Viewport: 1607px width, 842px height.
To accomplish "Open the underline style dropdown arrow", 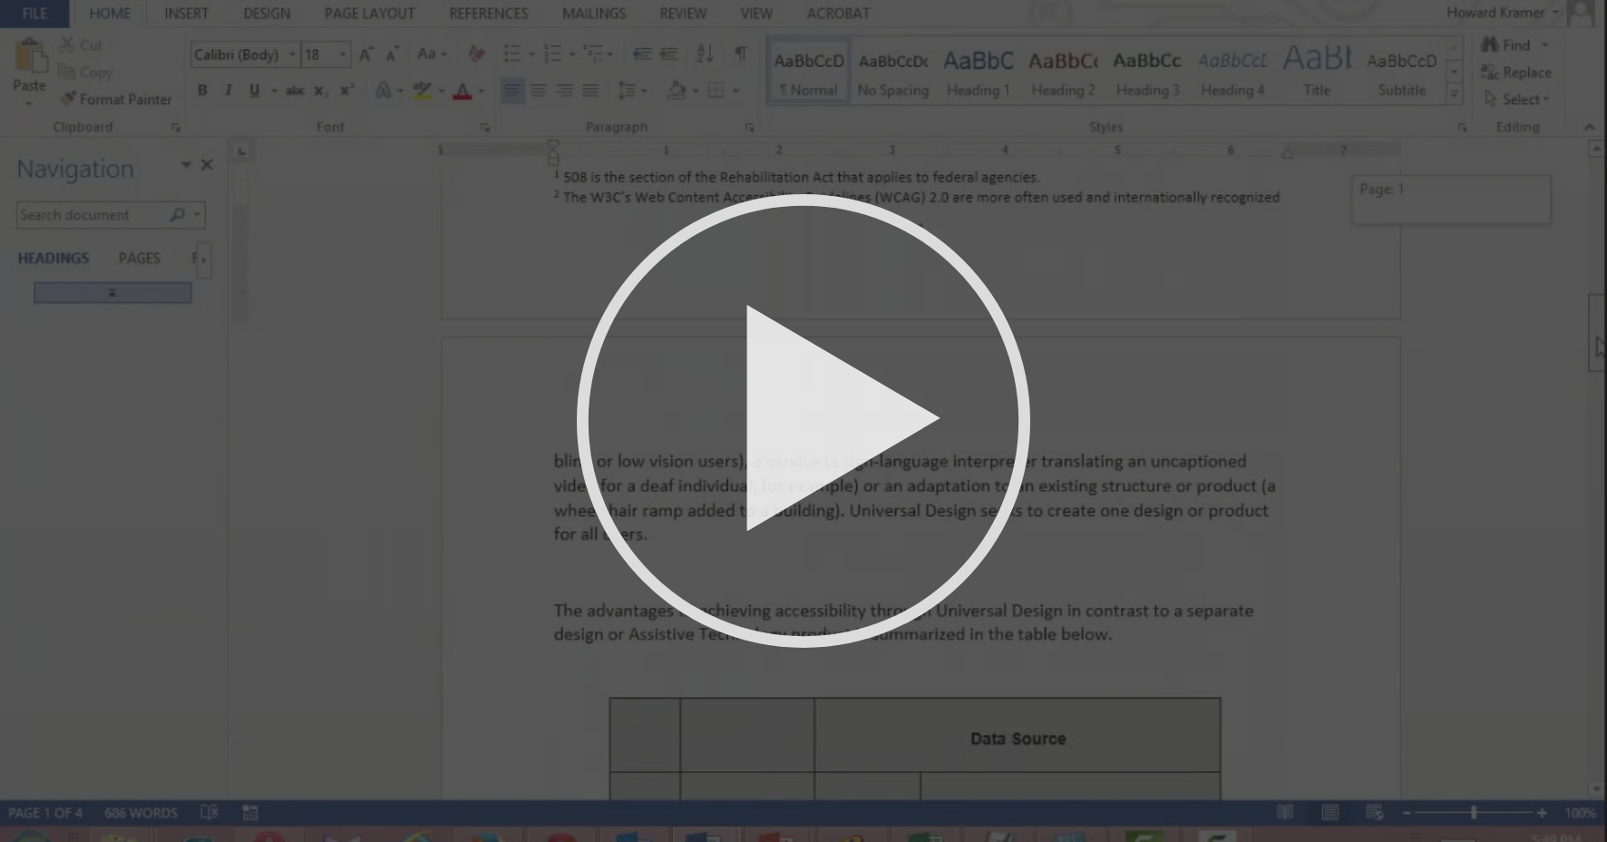I will click(x=274, y=90).
